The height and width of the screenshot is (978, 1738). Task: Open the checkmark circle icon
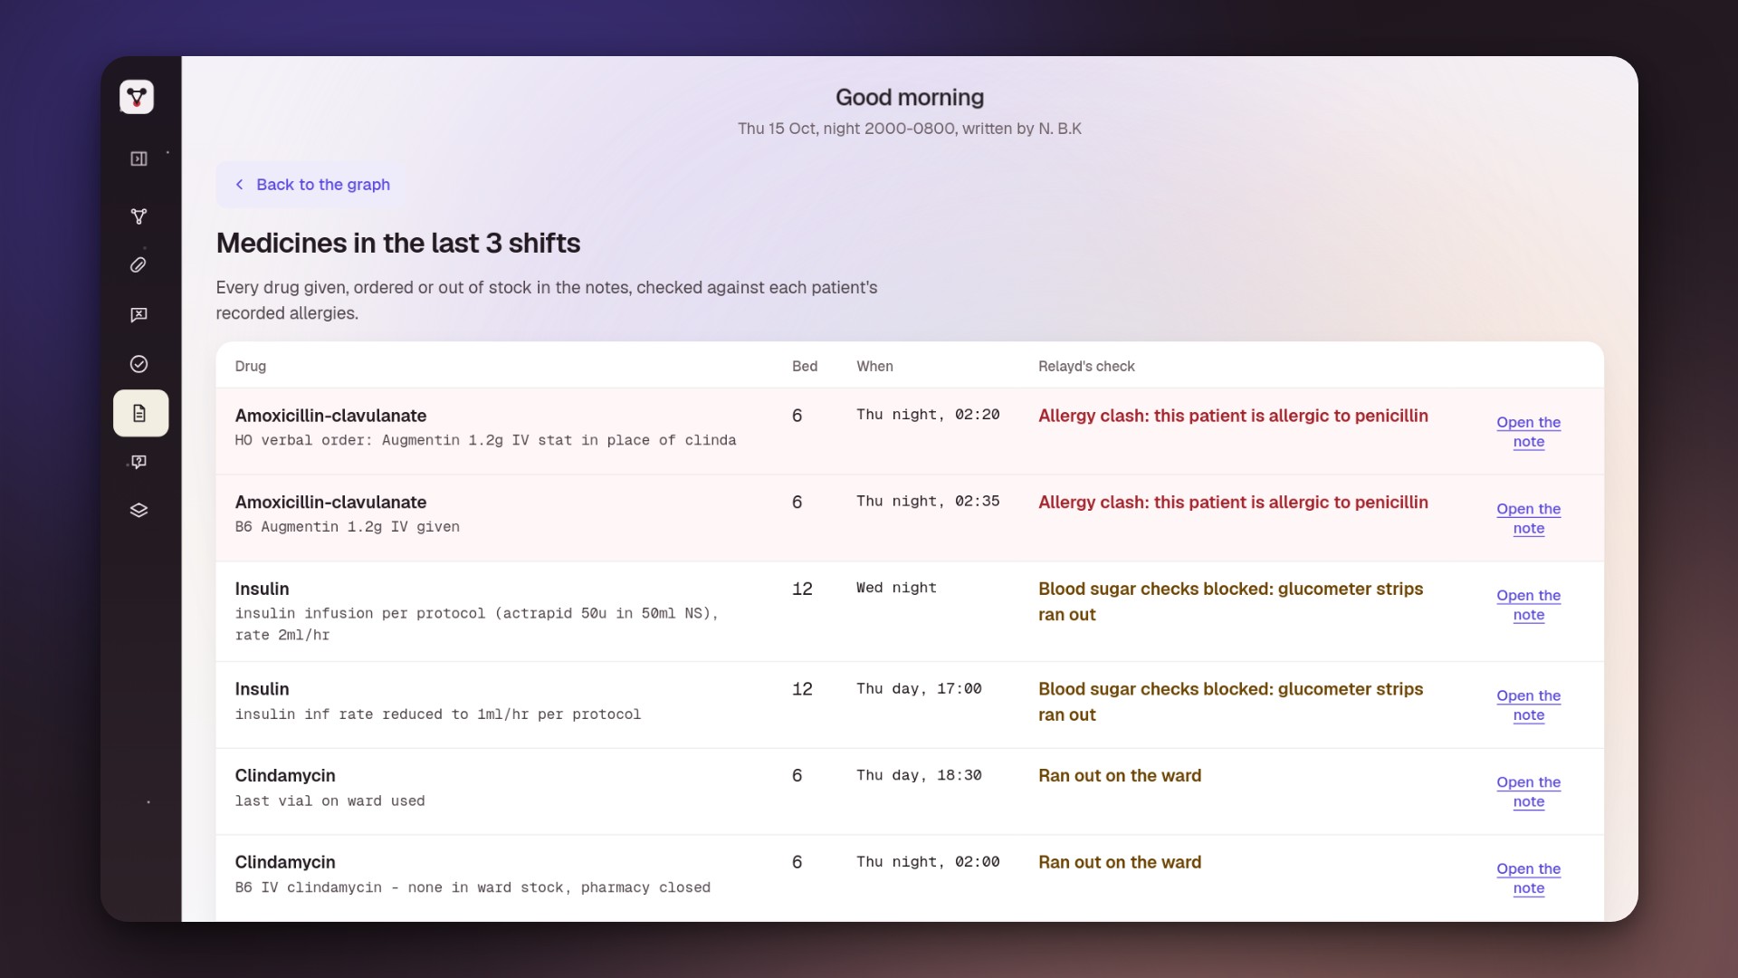(x=138, y=364)
